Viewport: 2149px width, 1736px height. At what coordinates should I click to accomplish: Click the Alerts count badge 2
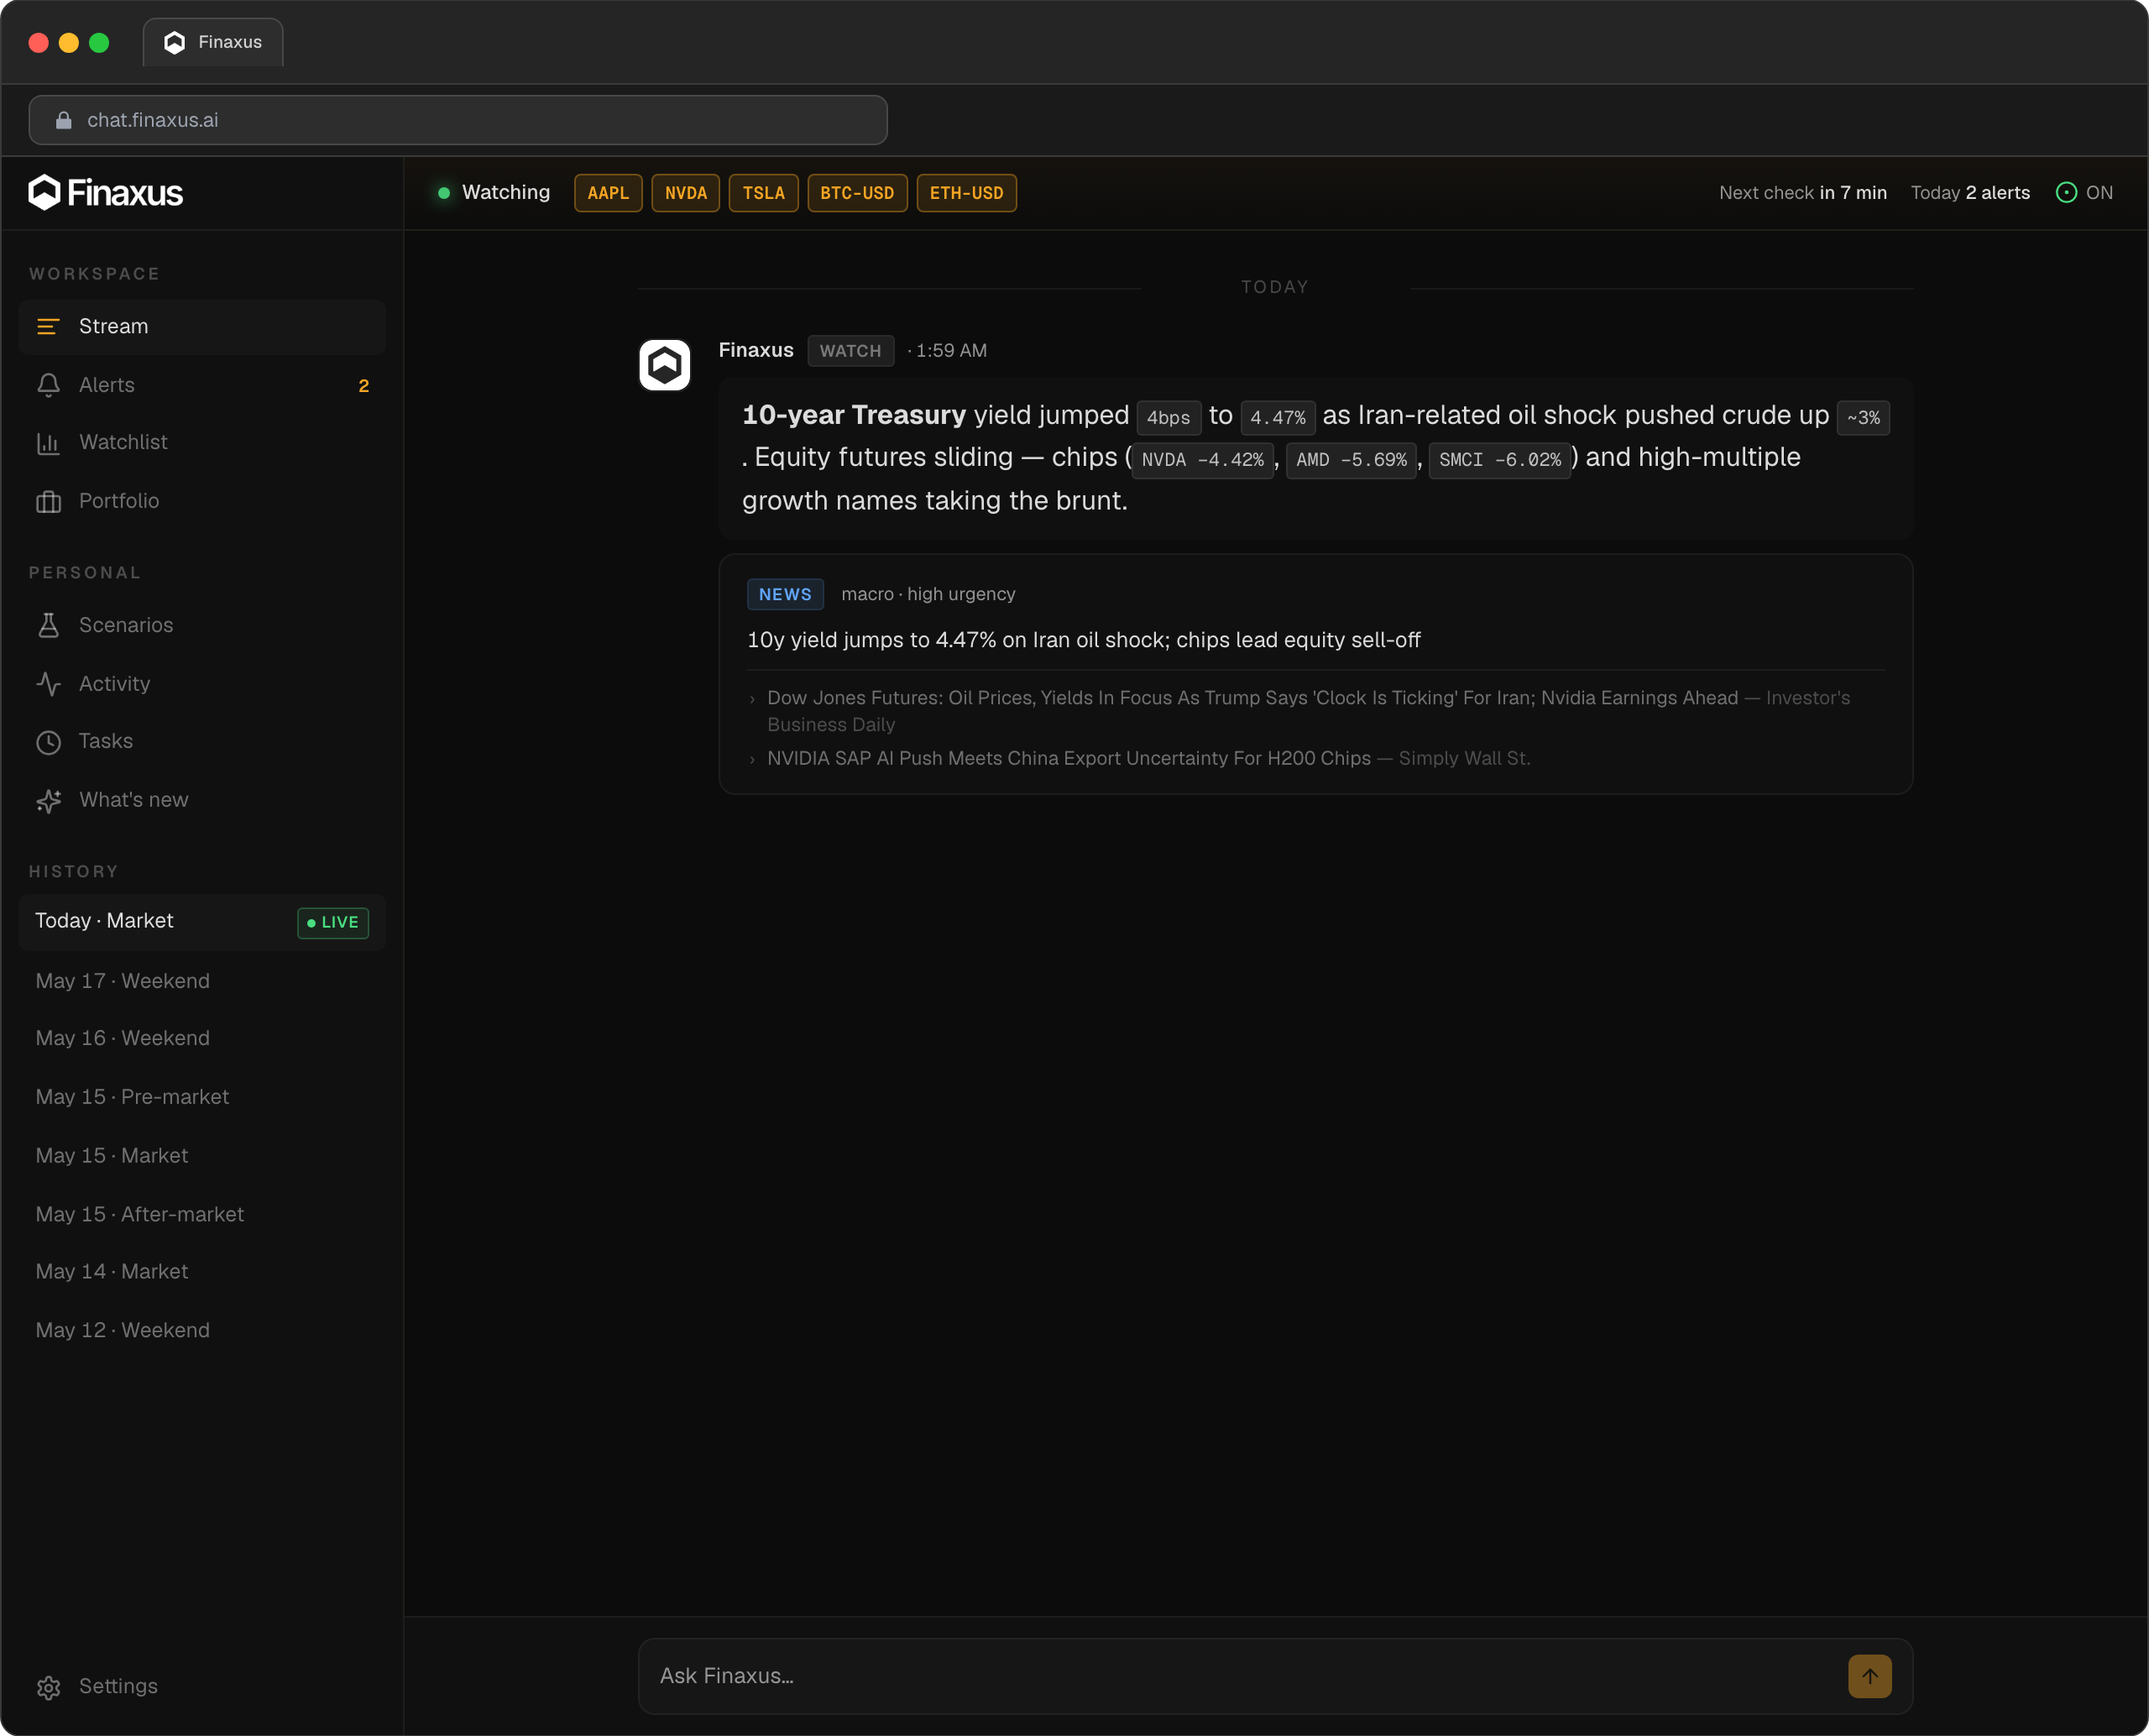click(364, 386)
